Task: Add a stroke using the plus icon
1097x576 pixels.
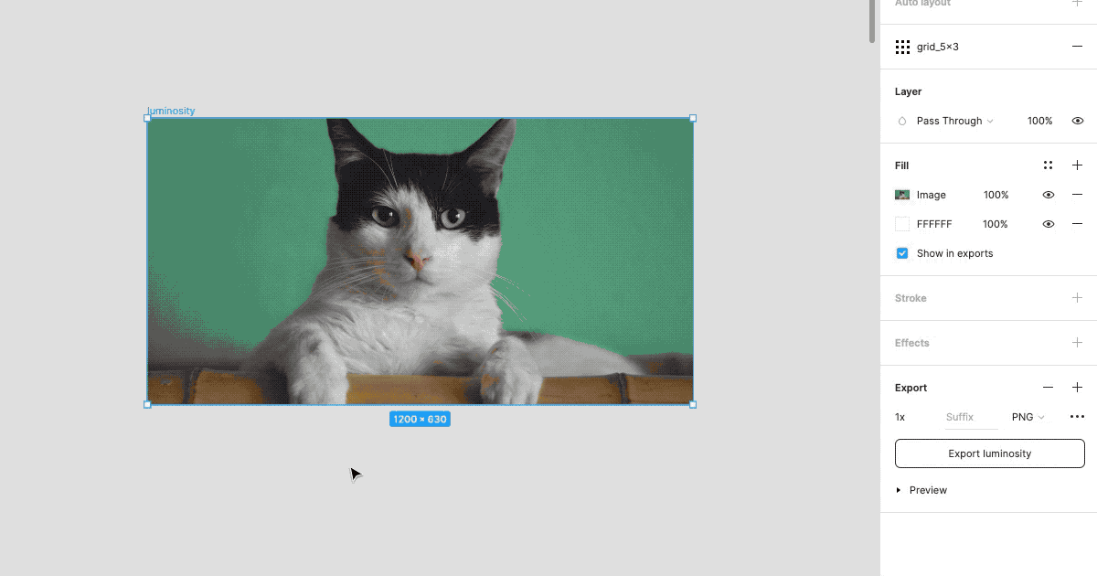Action: click(x=1077, y=298)
